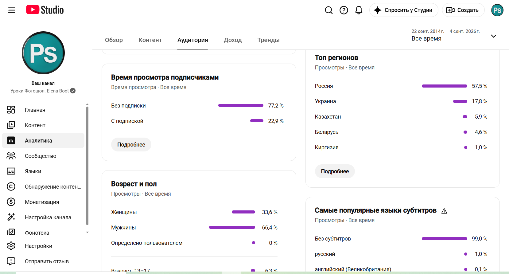The height and width of the screenshot is (274, 509).
Task: Click the search magnifier icon
Action: tap(329, 10)
